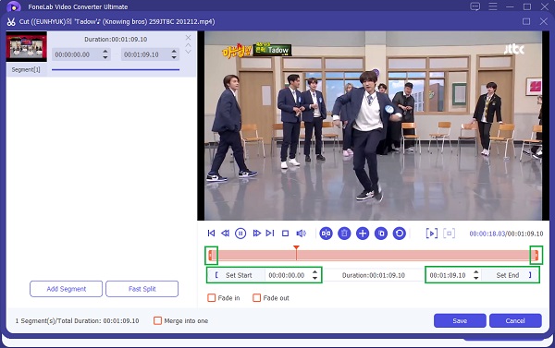Viewport: 555px width, 348px height.
Task: Enable the Fade out checkbox
Action: tap(256, 298)
